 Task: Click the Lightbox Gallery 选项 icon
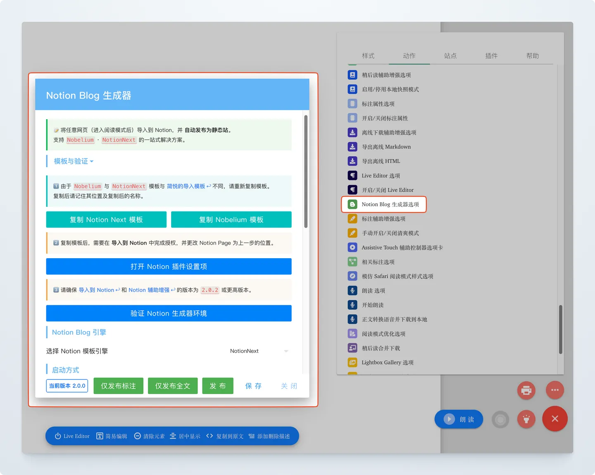click(352, 362)
